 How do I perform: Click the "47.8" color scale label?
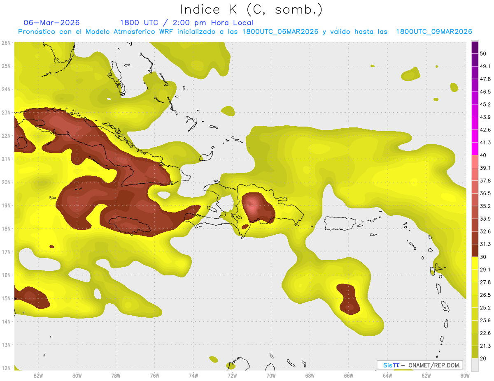485,79
